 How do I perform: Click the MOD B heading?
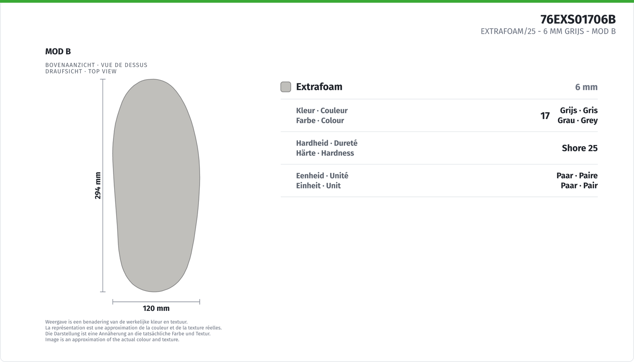tap(58, 51)
